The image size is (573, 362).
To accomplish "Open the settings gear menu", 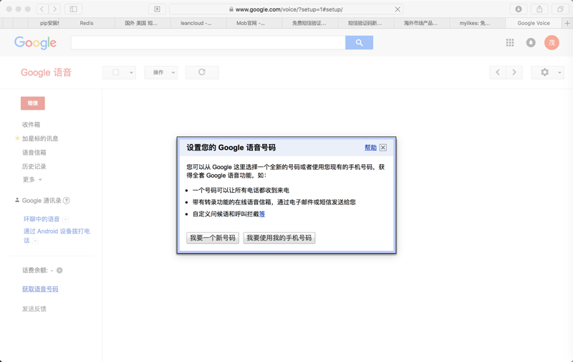I will point(547,72).
